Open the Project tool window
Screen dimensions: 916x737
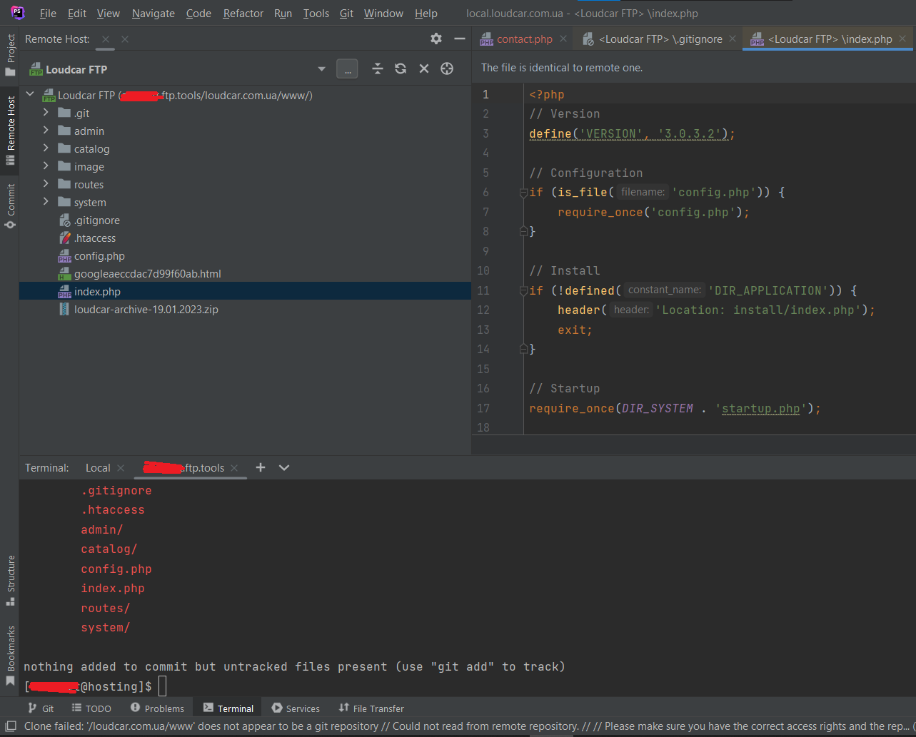(10, 56)
